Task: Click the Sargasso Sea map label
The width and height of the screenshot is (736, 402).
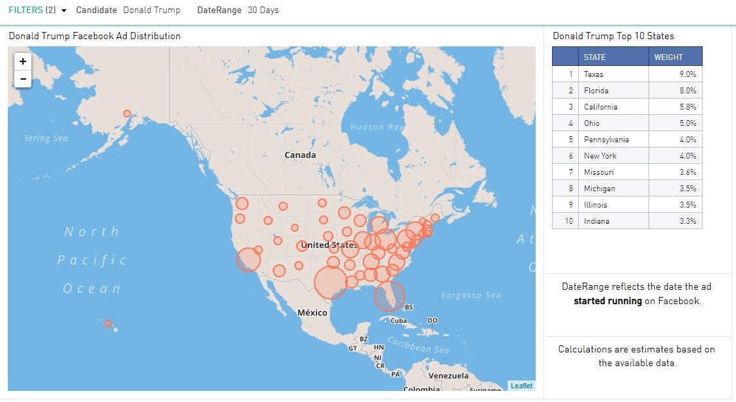Action: 471,296
